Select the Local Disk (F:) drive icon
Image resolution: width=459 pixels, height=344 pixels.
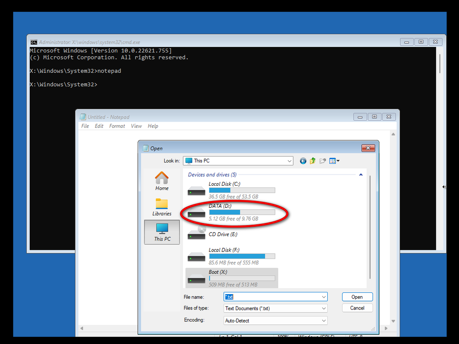point(196,258)
